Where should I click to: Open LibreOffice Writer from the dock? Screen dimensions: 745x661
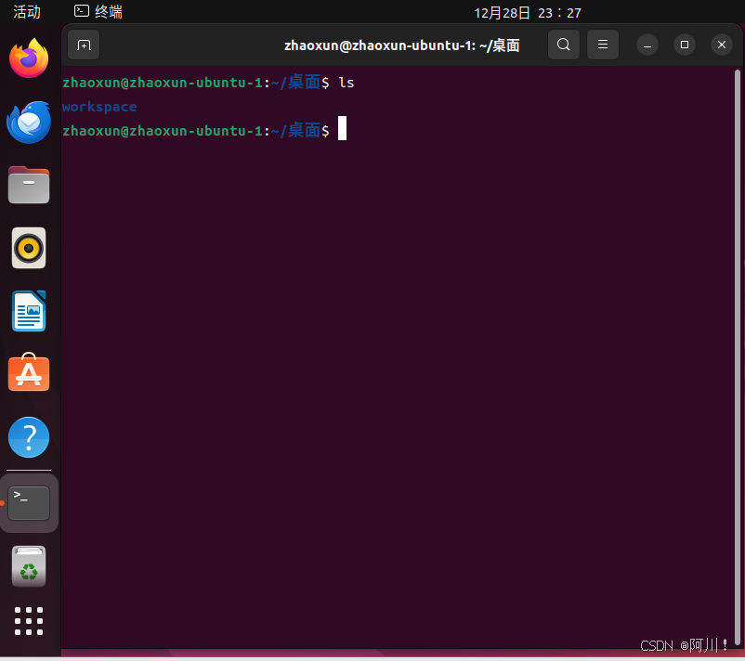coord(29,311)
